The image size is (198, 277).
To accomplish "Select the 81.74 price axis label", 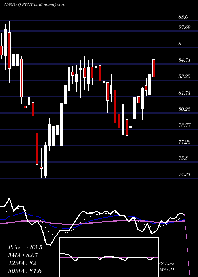I will coord(185,93).
